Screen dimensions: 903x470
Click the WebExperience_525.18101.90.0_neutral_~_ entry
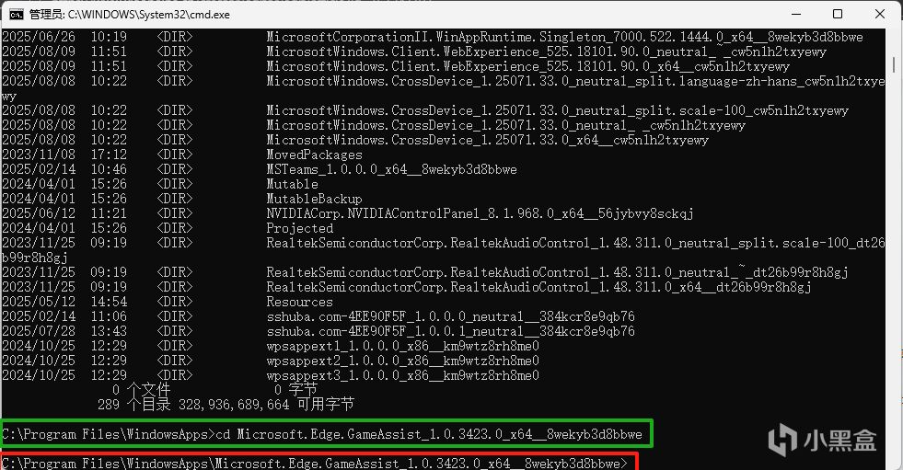click(x=546, y=52)
